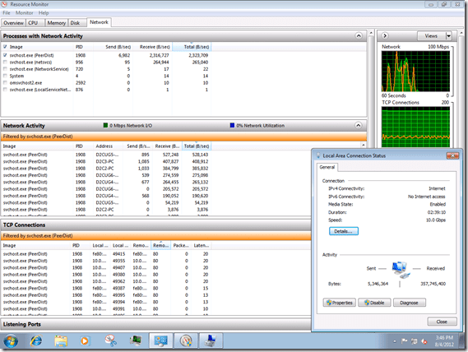Image resolution: width=468 pixels, height=352 pixels.
Task: Open the Snipping Tool taskbar icon
Action: click(110, 340)
